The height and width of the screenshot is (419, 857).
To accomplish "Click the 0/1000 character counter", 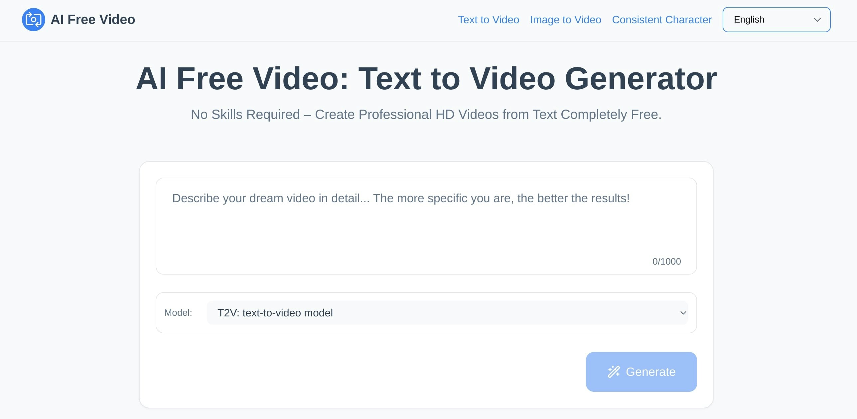I will (666, 262).
